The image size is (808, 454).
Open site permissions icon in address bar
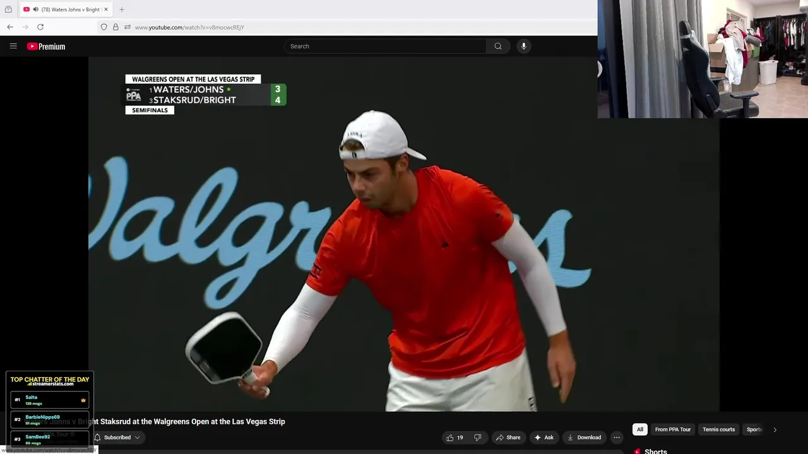(x=128, y=27)
